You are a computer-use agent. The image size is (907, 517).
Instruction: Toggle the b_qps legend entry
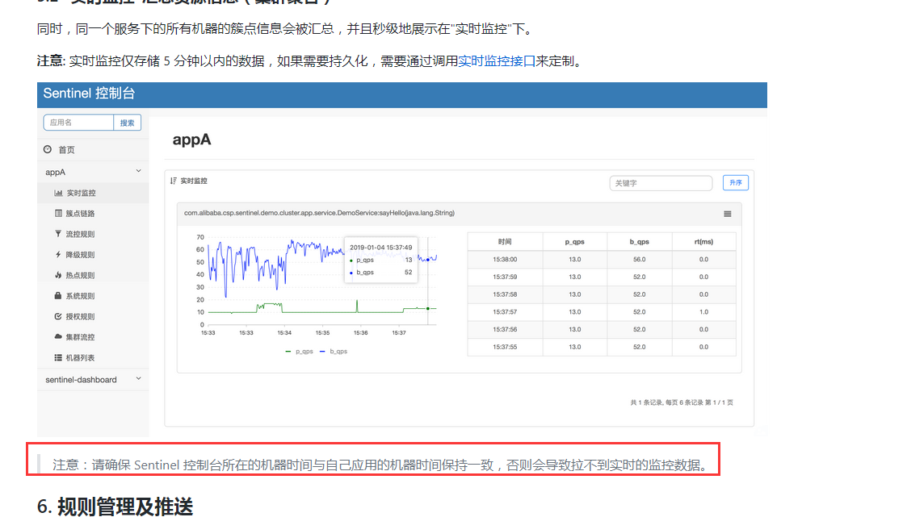334,351
